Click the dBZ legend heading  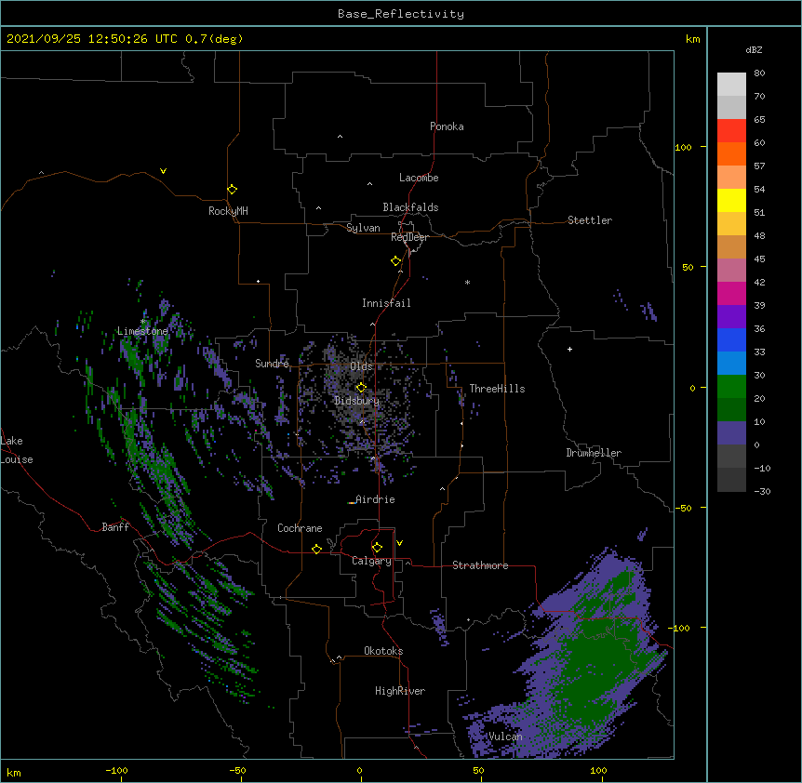coord(754,50)
